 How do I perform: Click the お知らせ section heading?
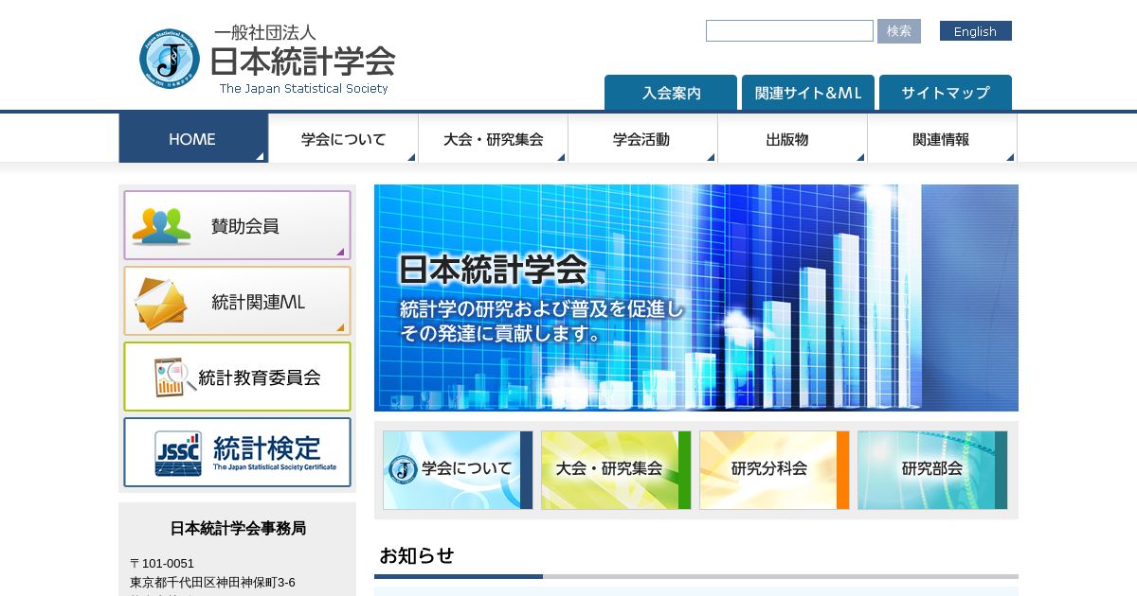pos(417,555)
